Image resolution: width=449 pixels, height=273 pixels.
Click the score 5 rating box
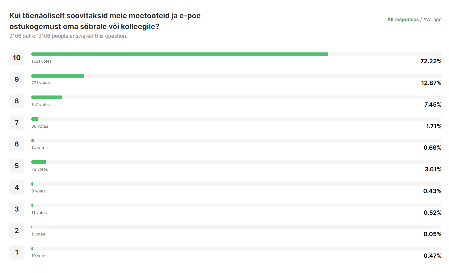click(x=17, y=166)
